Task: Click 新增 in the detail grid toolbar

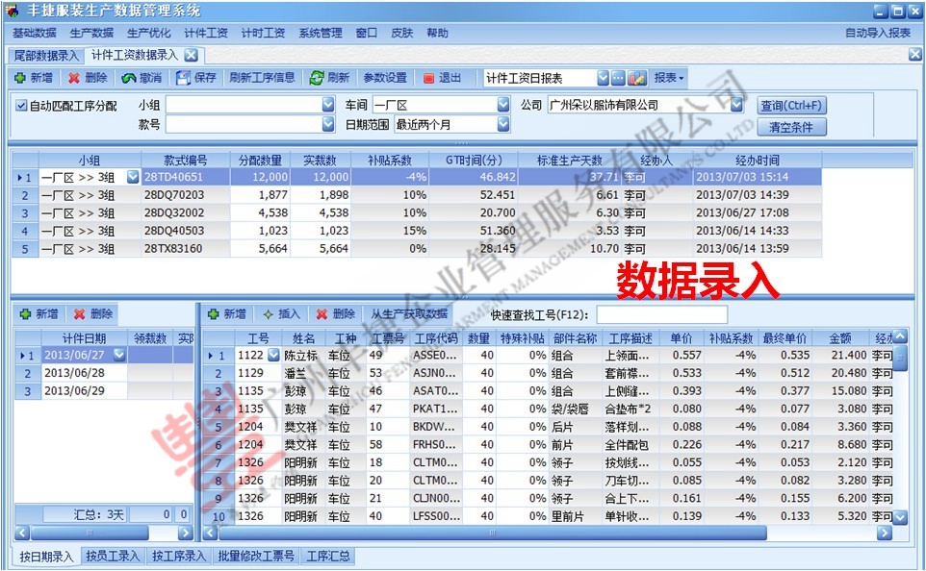Action: pyautogui.click(x=227, y=314)
